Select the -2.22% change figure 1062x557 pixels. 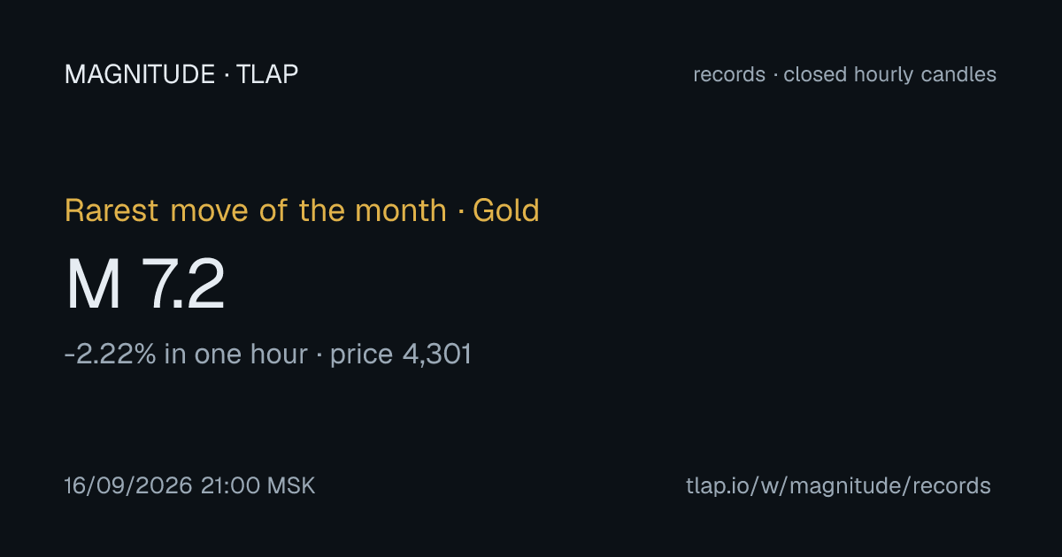[111, 355]
